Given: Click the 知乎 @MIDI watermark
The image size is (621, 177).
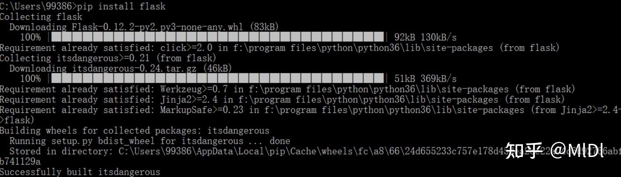Looking at the screenshot, I should pyautogui.click(x=555, y=151).
